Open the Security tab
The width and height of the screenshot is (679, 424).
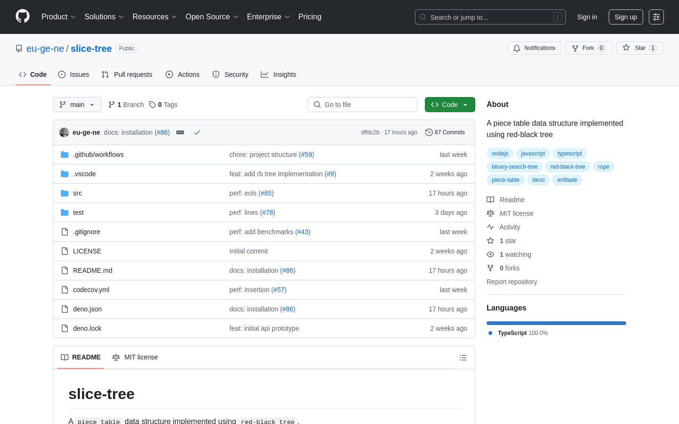pyautogui.click(x=230, y=74)
